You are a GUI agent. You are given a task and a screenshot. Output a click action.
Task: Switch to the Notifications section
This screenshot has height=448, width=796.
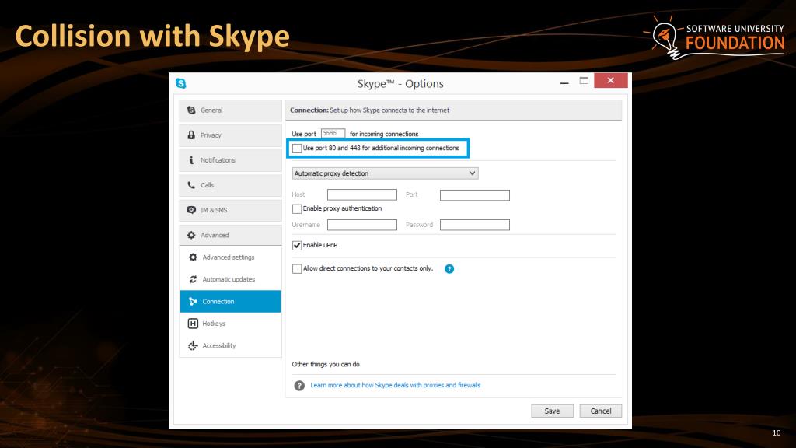point(230,160)
